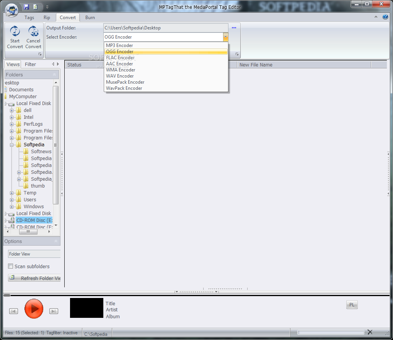Screen dimensions: 393x340
Task: Click the Output Folder path field
Action: point(166,28)
